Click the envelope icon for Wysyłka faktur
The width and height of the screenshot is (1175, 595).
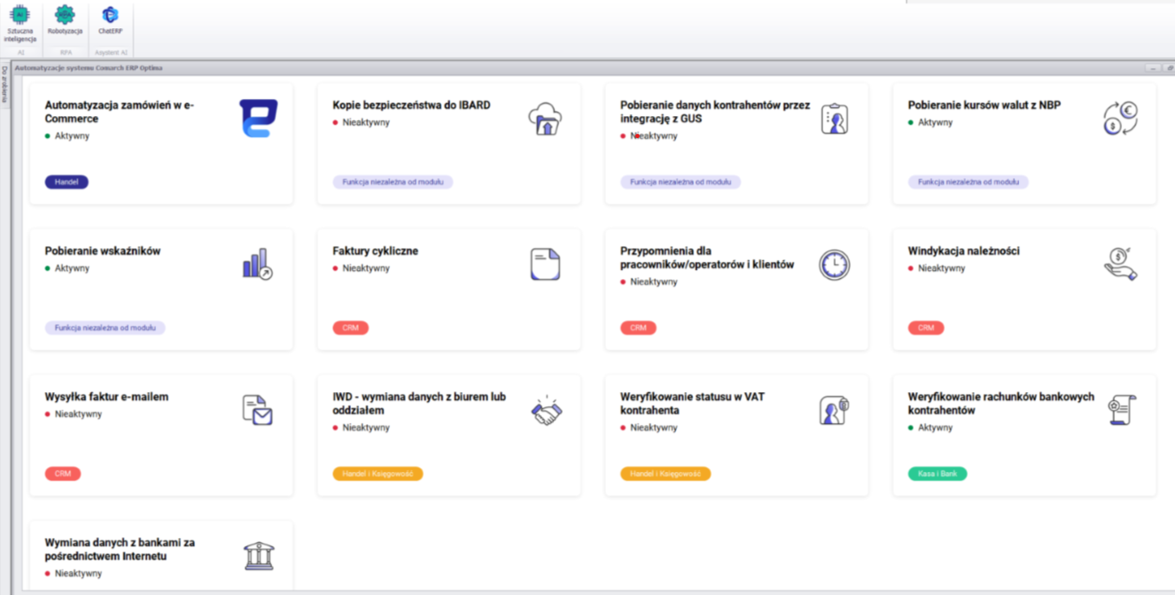coord(258,410)
